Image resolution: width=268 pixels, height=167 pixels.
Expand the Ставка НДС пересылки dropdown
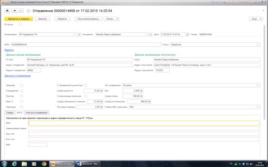click(259, 107)
